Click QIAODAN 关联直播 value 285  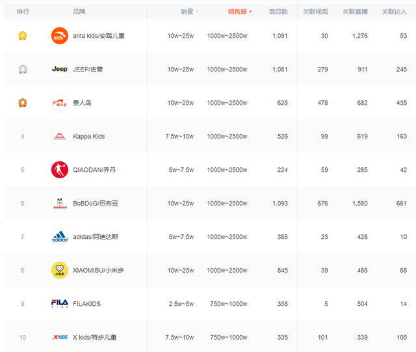[363, 170]
